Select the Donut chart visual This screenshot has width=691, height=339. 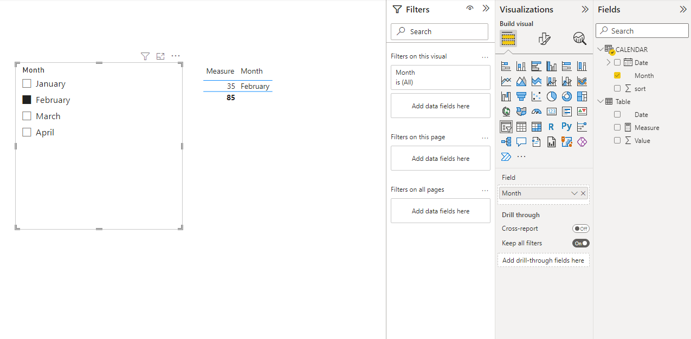[567, 96]
